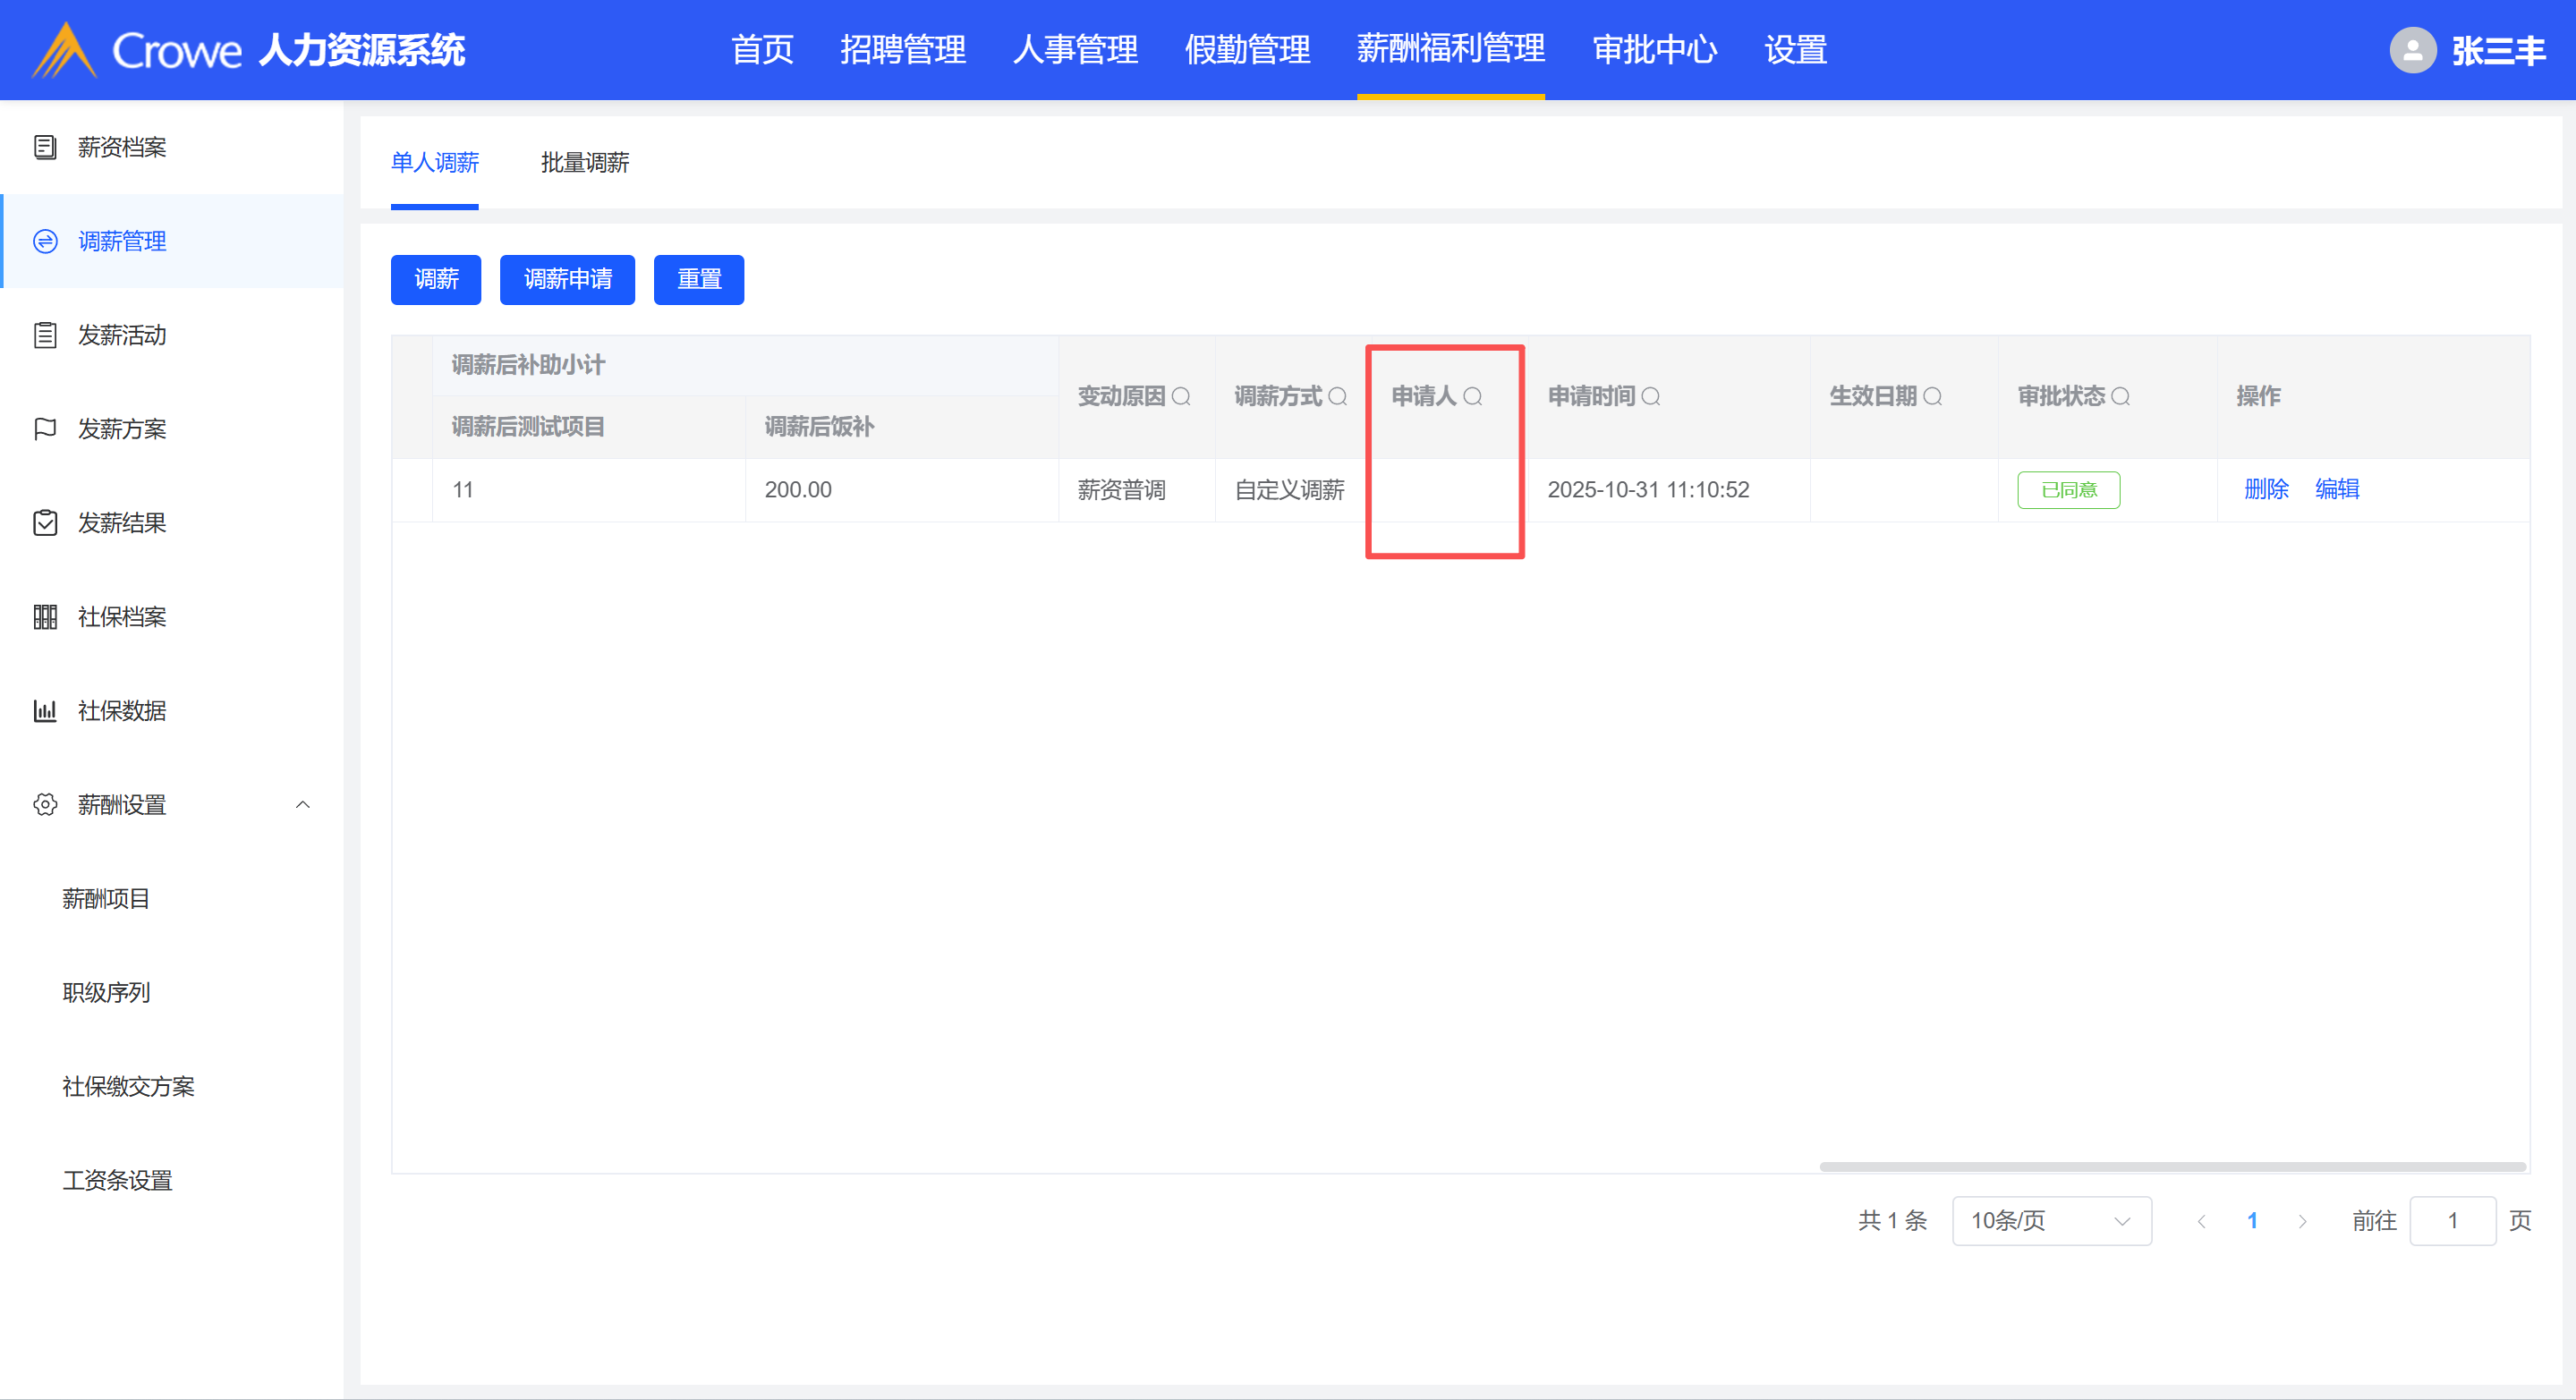Click the search icon beside 审批状态 header
Screen dimensions: 2576x1400
point(2120,397)
